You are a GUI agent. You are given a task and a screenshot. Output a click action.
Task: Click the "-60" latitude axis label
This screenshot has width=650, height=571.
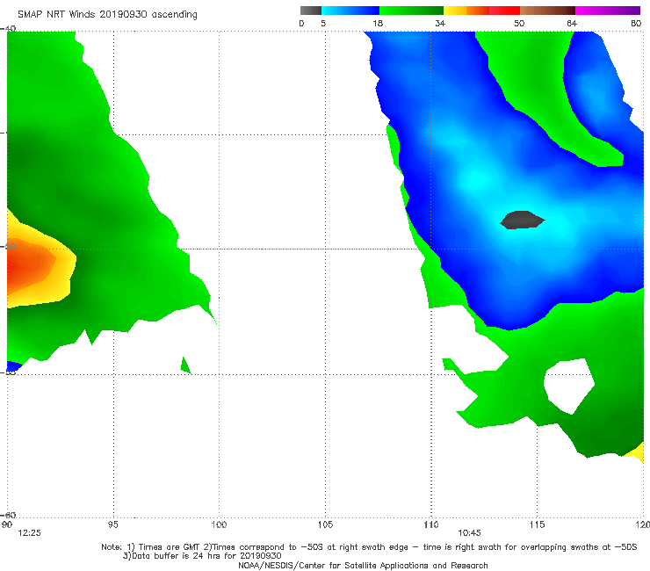click(8, 515)
